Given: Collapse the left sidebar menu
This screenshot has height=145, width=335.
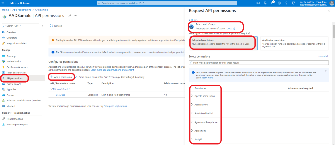Looking at the screenshot, I should (x=42, y=26).
